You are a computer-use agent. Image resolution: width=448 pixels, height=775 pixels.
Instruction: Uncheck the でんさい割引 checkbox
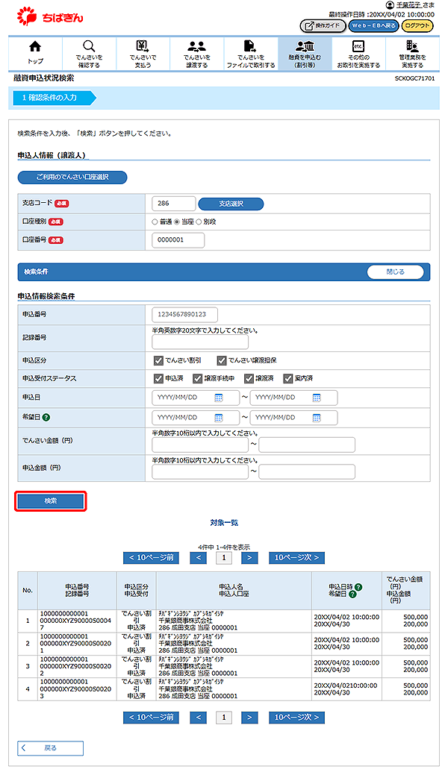click(x=158, y=360)
